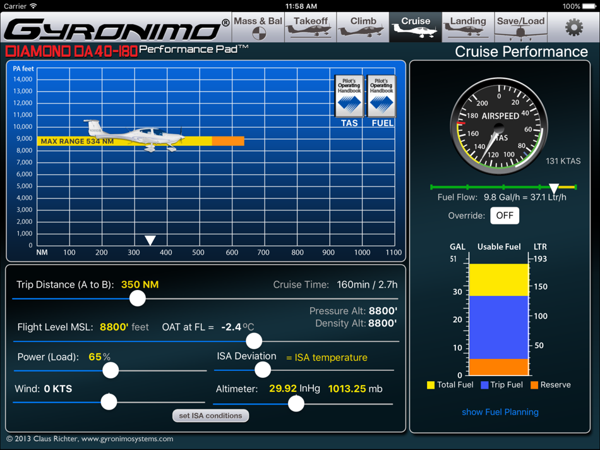Viewport: 600px width, 450px height.
Task: Toggle the fuel flow Override OFF switch
Action: [505, 216]
